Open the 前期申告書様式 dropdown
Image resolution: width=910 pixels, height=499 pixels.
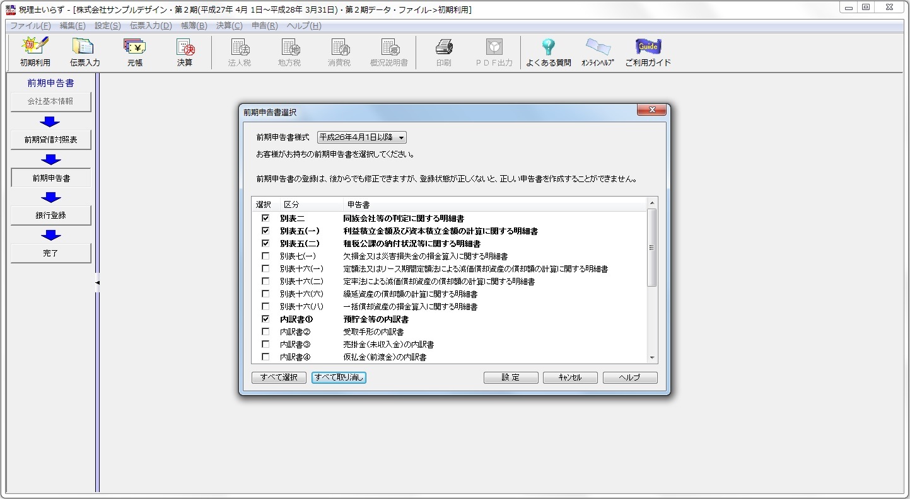tap(362, 137)
